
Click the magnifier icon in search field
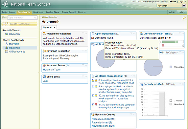[35, 18]
